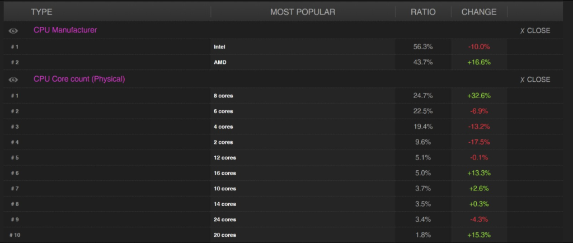Viewport: 573px width, 243px height.
Task: Click the MOST POPULAR column header
Action: coord(303,12)
